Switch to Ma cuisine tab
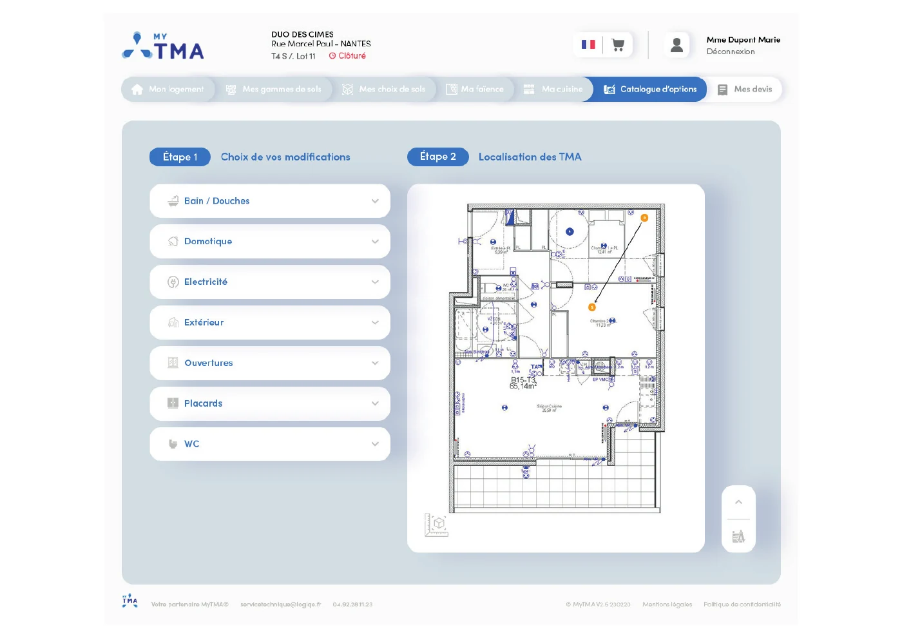Viewport: 902px width, 638px height. 553,90
